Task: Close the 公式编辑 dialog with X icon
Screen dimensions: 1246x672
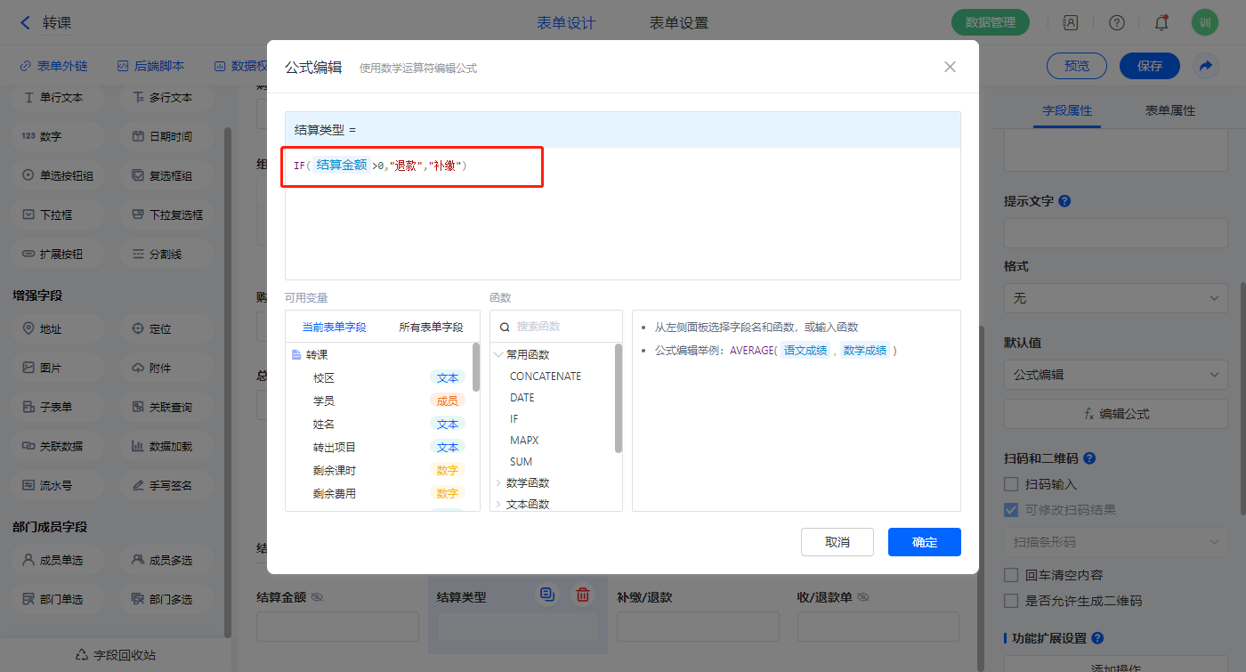Action: 950,67
